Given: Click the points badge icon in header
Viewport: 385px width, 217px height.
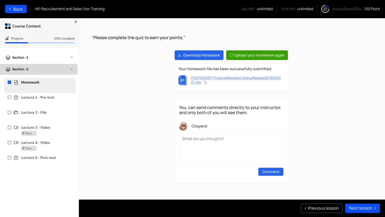Looking at the screenshot, I should tap(325, 9).
